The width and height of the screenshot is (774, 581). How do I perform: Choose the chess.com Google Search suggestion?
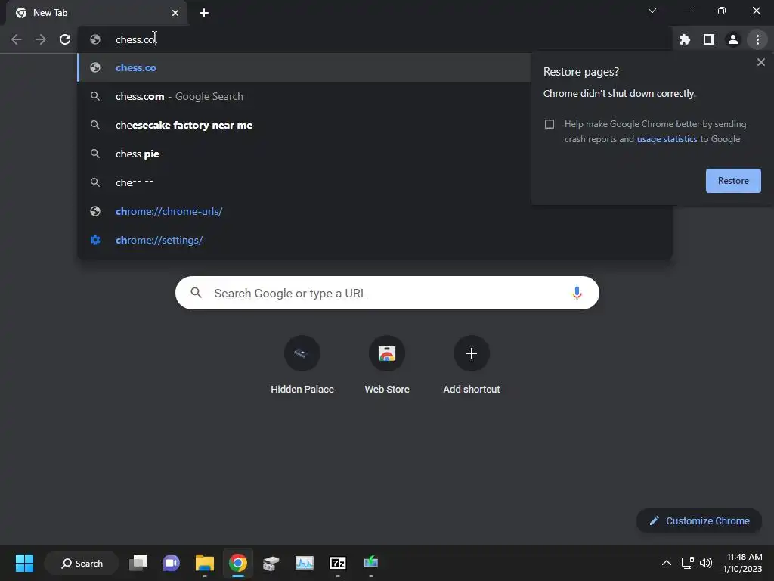(304, 96)
